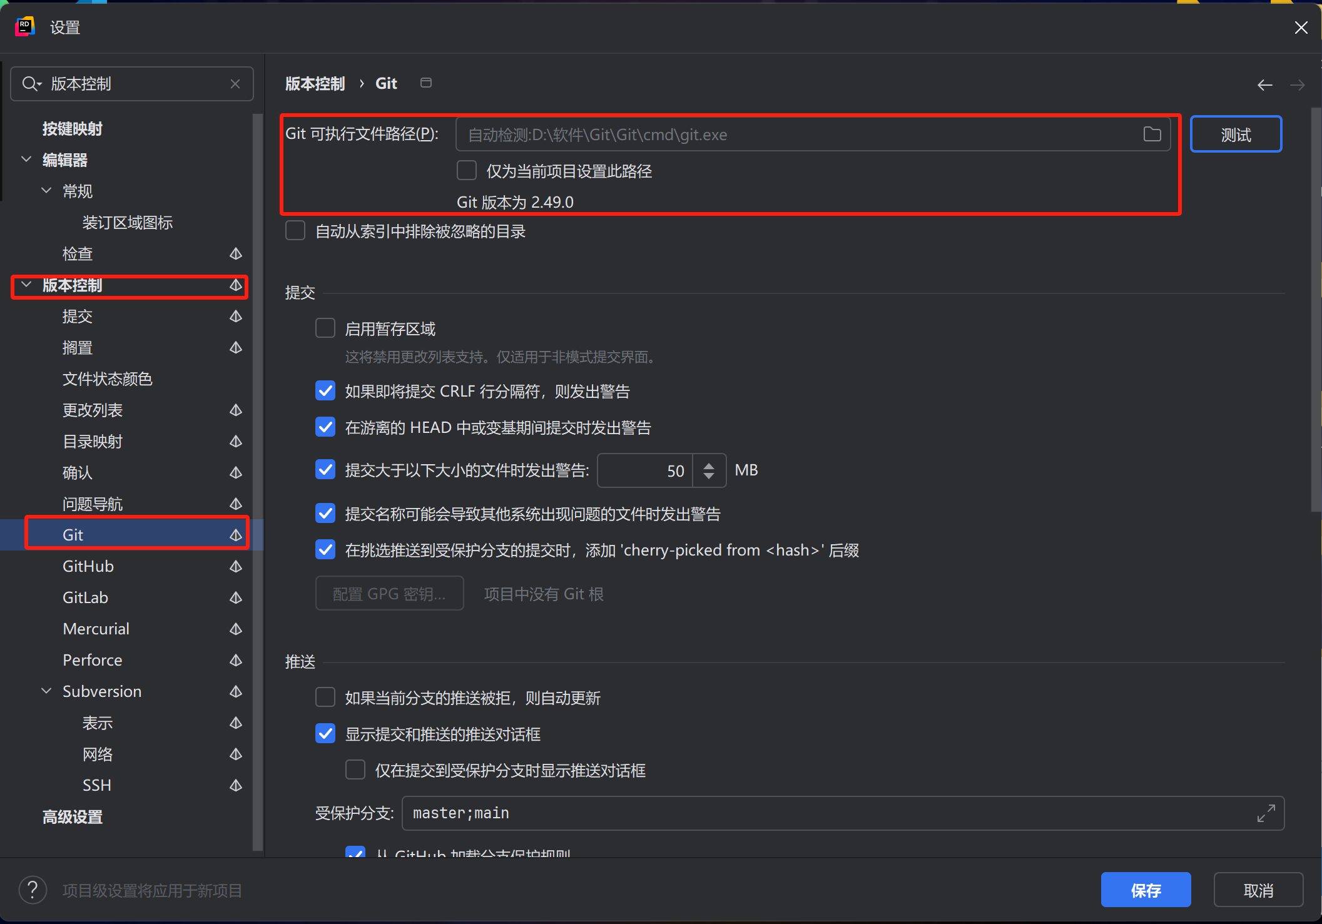Click the search magnifier history icon
This screenshot has width=1322, height=924.
31,84
